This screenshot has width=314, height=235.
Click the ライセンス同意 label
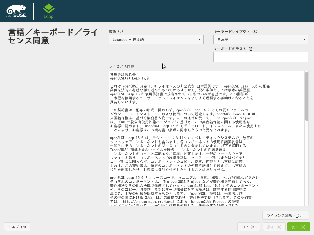coord(121,66)
